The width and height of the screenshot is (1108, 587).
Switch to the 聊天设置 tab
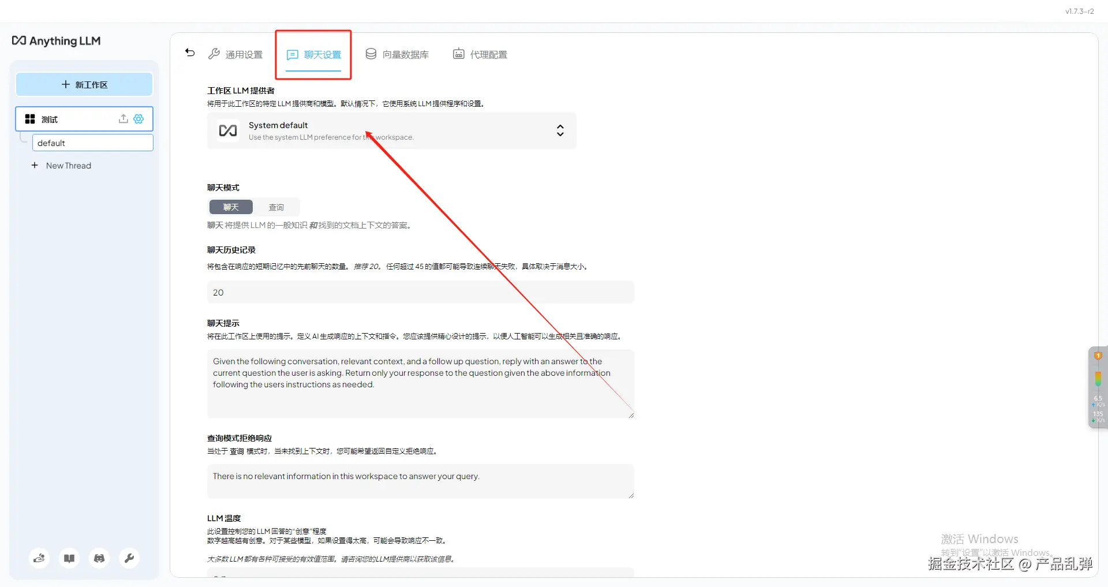313,55
